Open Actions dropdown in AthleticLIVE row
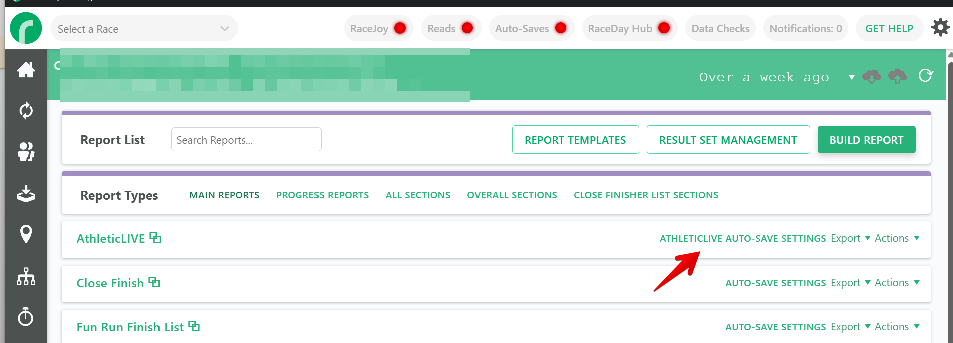 coord(897,238)
